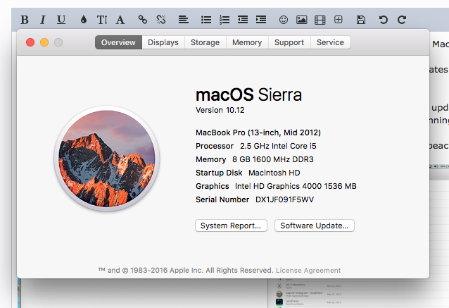
Task: Remove link using the broken chain icon
Action: [x=161, y=20]
